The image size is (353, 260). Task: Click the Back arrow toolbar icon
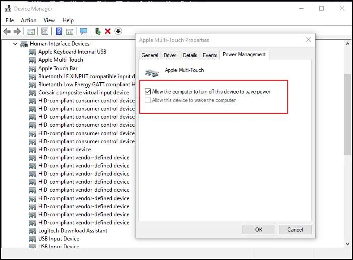click(x=7, y=31)
